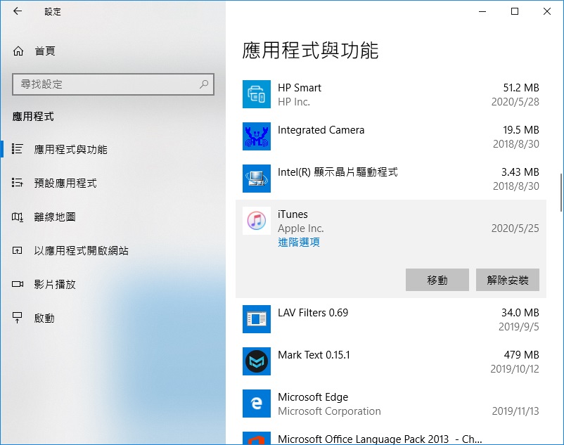Click the 2019/10/12 Mark Text date

(x=515, y=369)
